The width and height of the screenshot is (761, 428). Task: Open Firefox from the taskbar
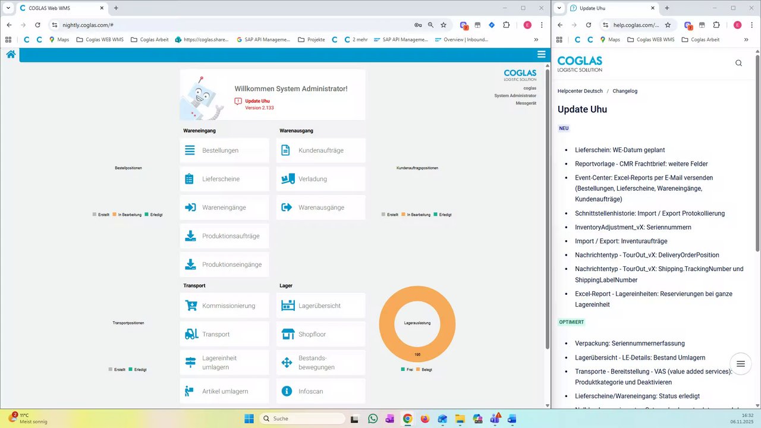424,418
